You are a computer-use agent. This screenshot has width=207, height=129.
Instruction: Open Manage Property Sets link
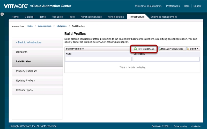(172, 49)
